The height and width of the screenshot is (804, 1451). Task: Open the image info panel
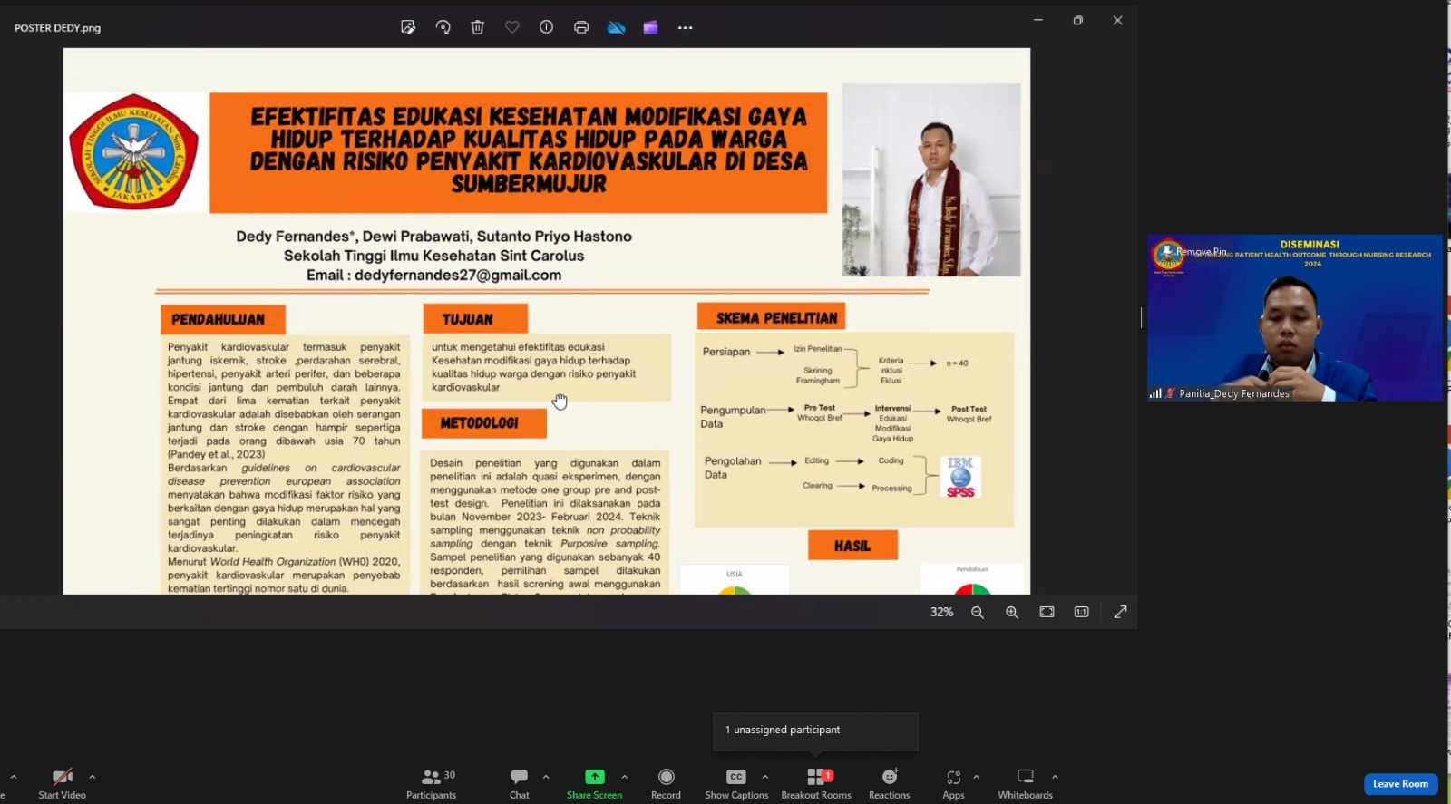(x=546, y=27)
